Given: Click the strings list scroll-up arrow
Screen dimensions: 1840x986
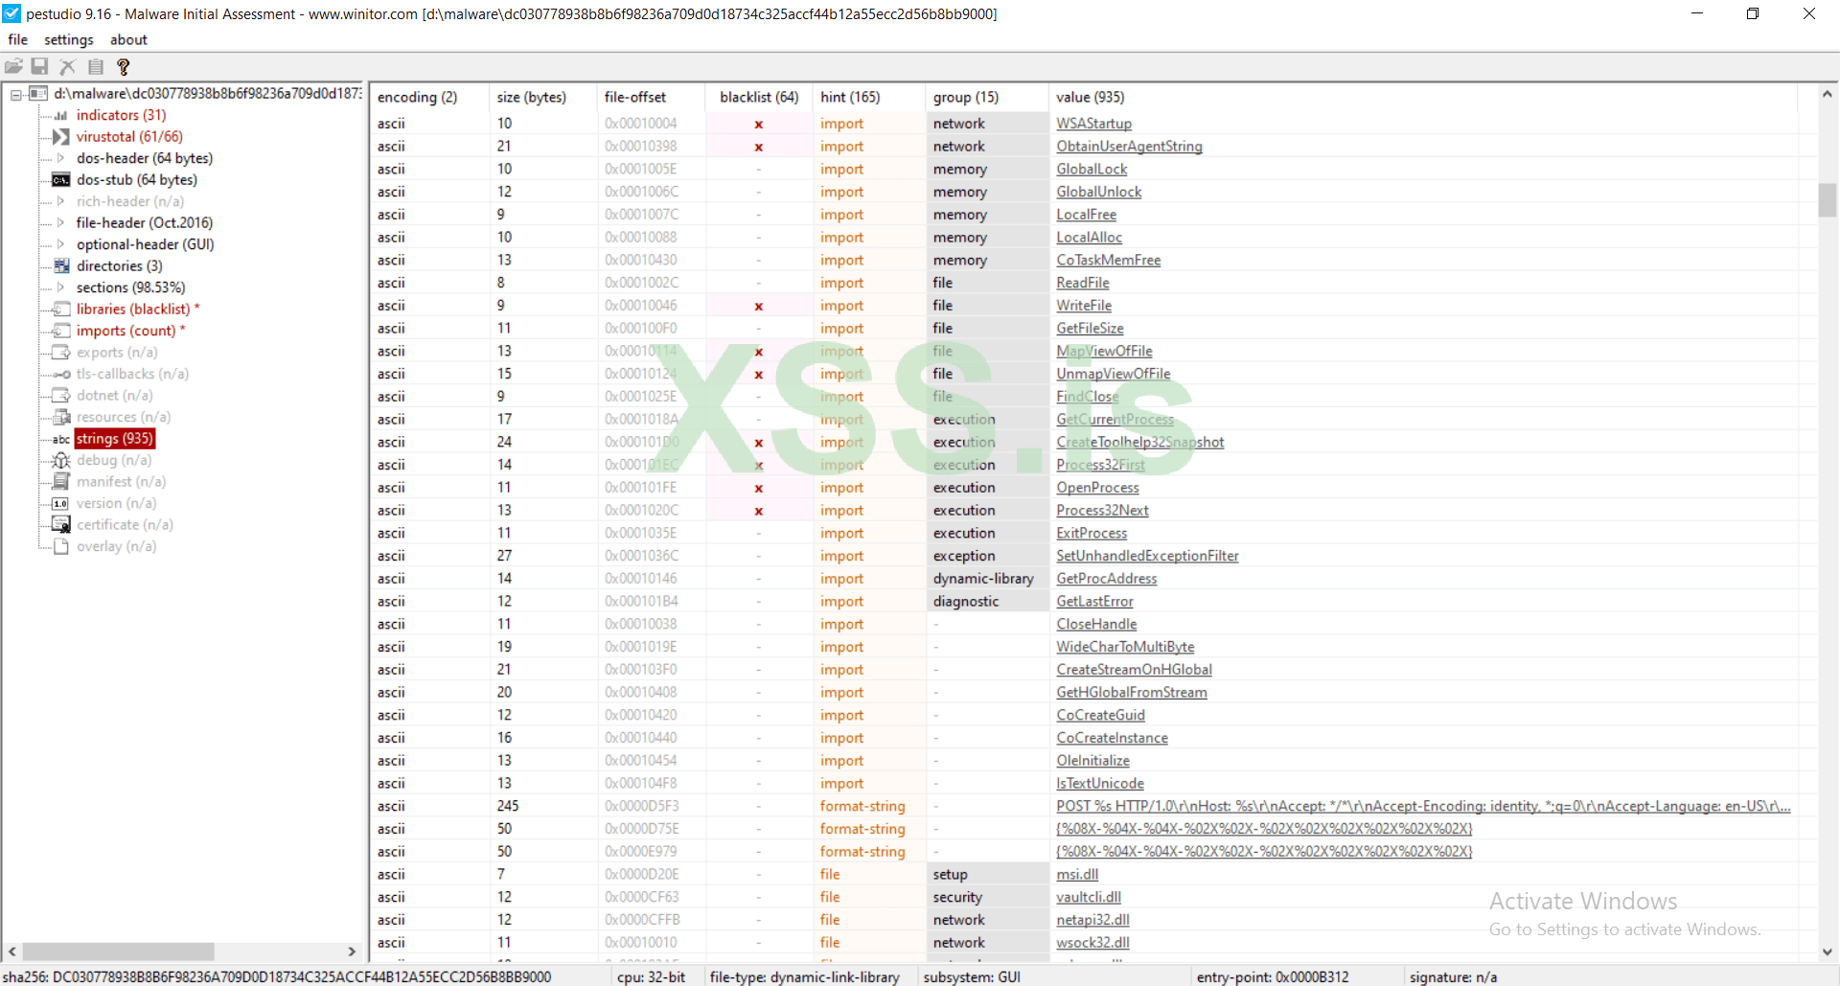Looking at the screenshot, I should pos(1828,94).
